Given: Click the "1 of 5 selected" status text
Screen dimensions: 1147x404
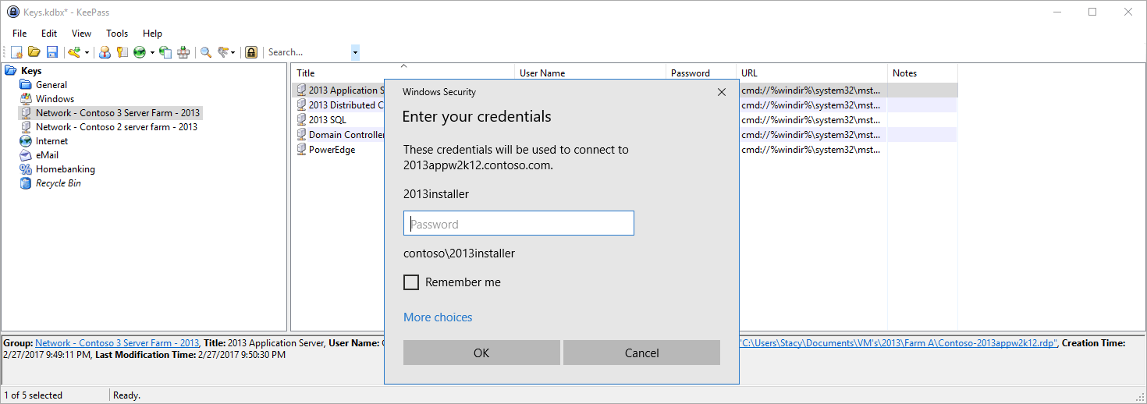Looking at the screenshot, I should point(34,395).
